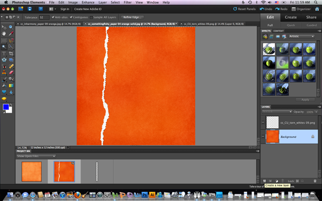This screenshot has height=201, width=322.
Task: Open the Project Bin panel options menu
Action: (x=258, y=151)
